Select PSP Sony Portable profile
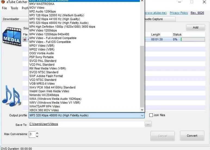 click(84, 57)
